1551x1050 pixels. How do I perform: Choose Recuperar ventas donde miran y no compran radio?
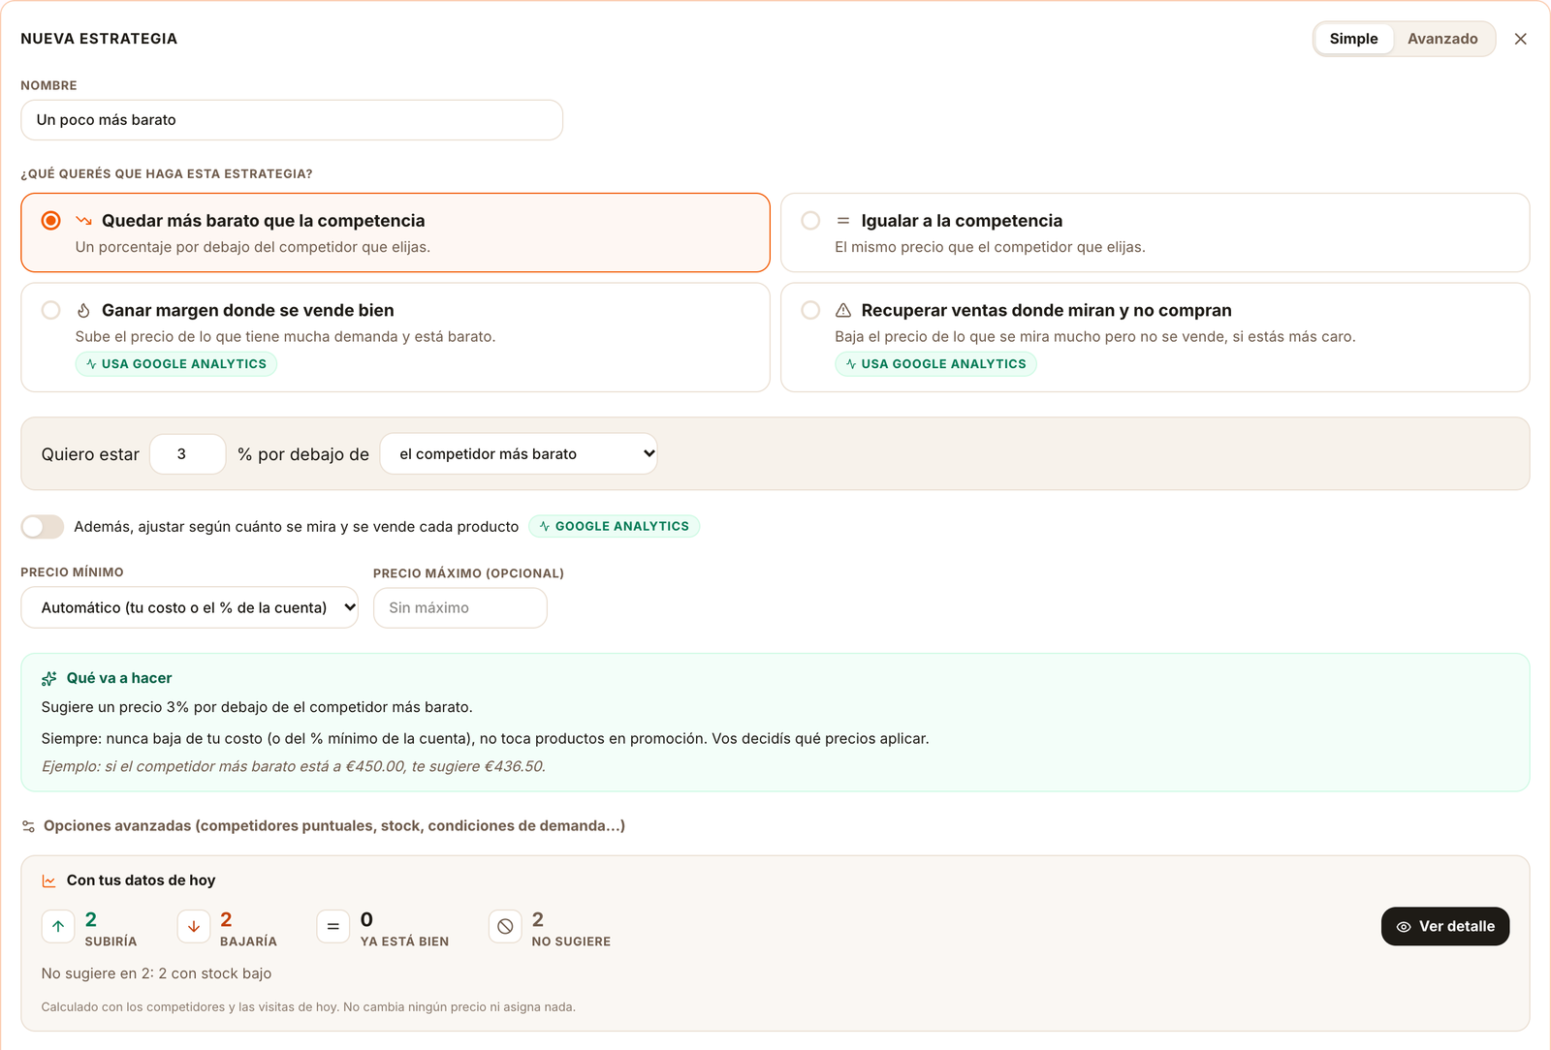coord(810,310)
